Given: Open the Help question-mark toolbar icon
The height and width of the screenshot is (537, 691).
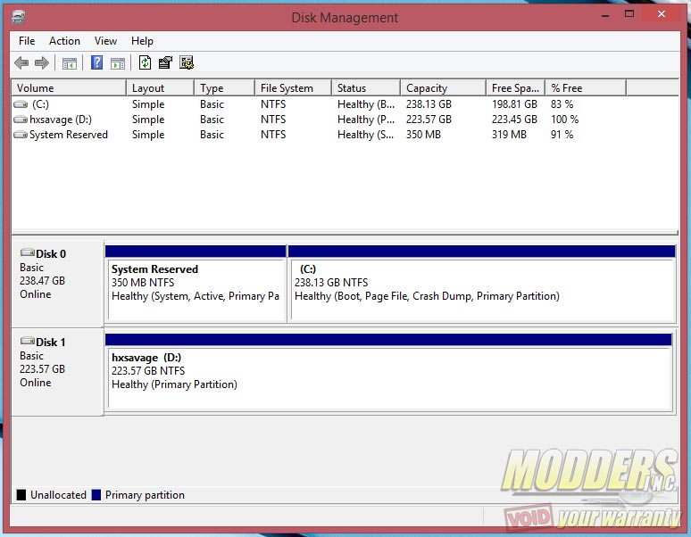Looking at the screenshot, I should [x=97, y=62].
